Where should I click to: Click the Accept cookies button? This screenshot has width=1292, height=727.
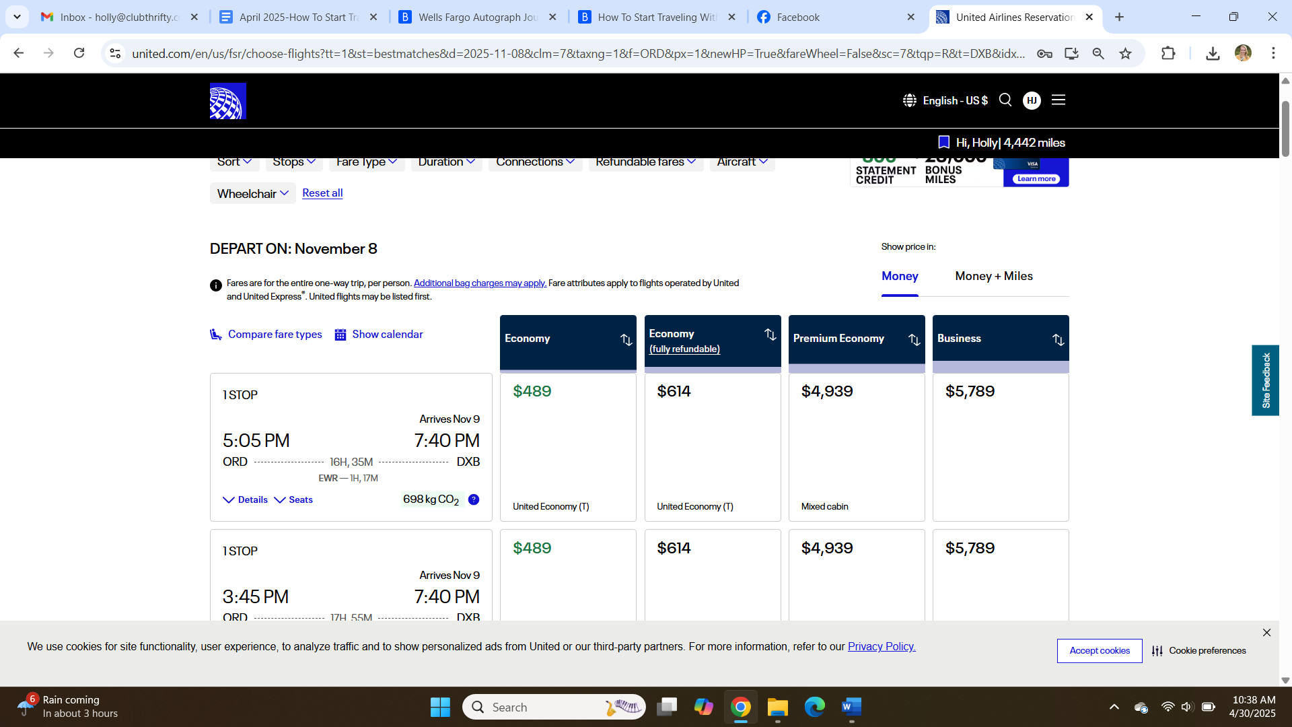pos(1099,651)
